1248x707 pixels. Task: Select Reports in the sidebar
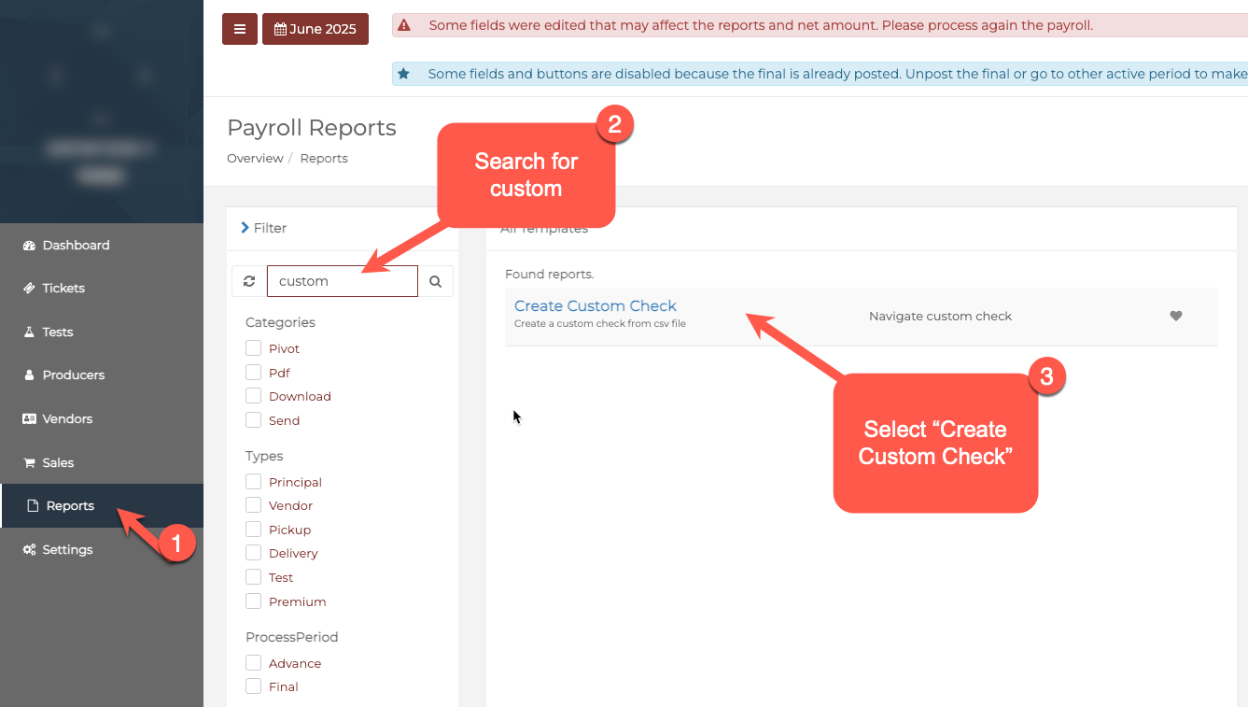click(102, 506)
